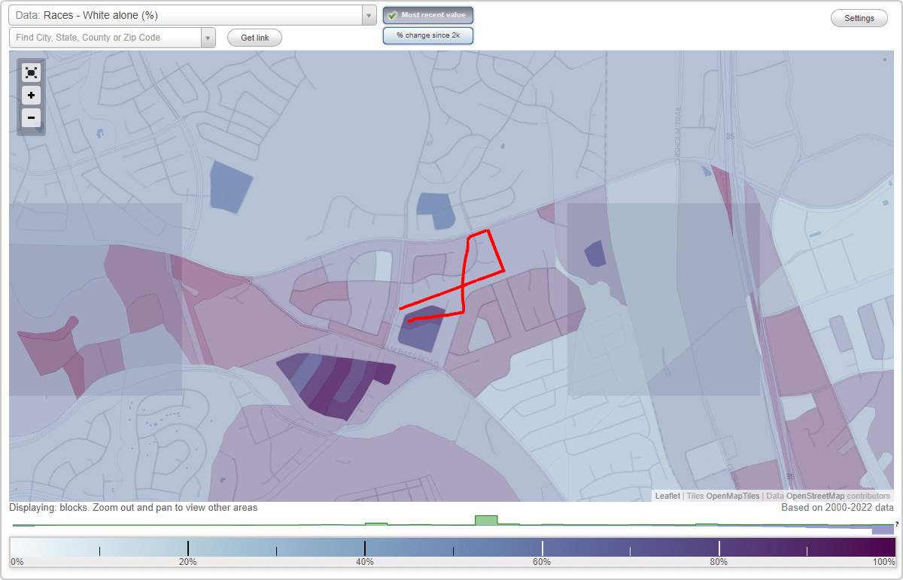903x580 pixels.
Task: Open the OpenStreetMap attribution link
Action: (815, 496)
